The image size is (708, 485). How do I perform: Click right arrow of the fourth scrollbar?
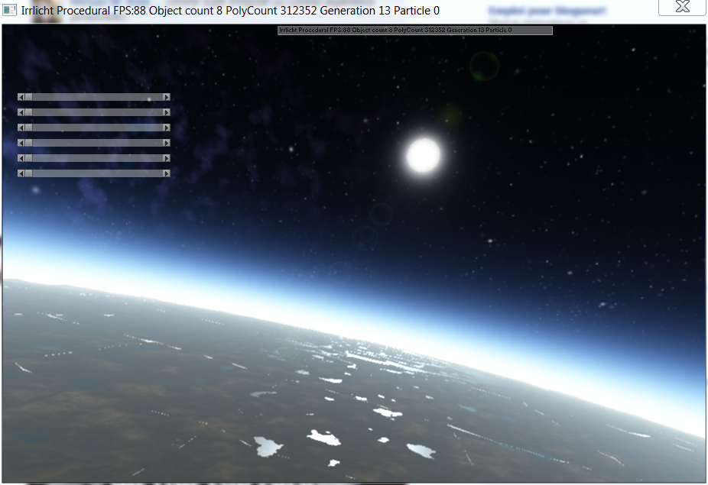[x=167, y=143]
